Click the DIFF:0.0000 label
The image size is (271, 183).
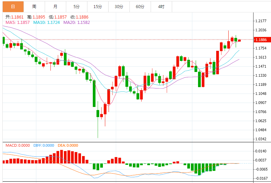(x=44, y=145)
